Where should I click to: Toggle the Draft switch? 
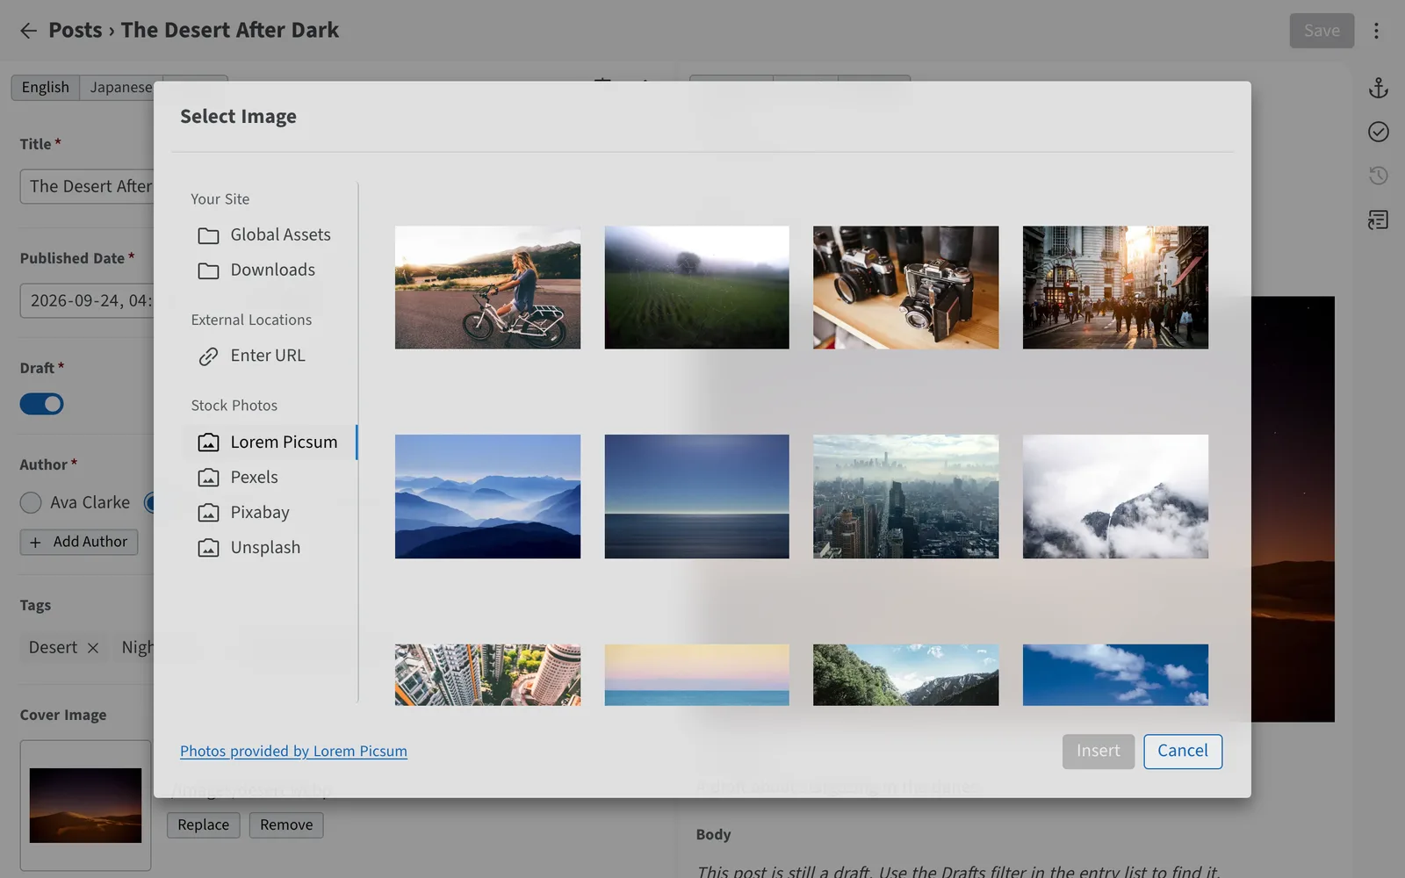coord(42,404)
